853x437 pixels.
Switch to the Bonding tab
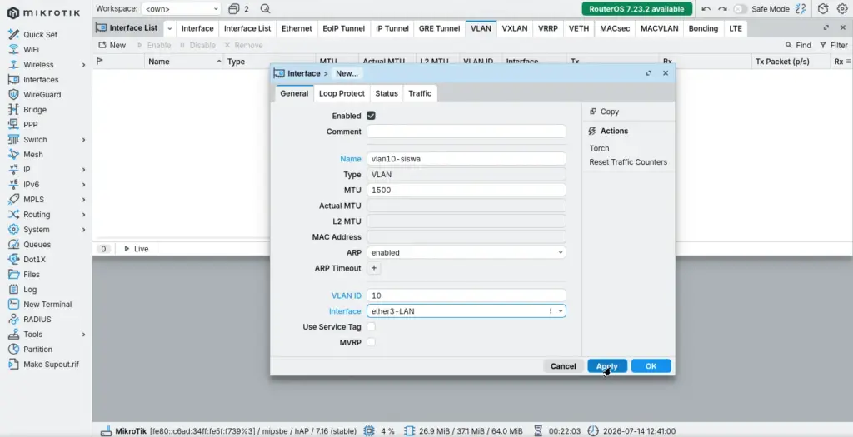[703, 28]
